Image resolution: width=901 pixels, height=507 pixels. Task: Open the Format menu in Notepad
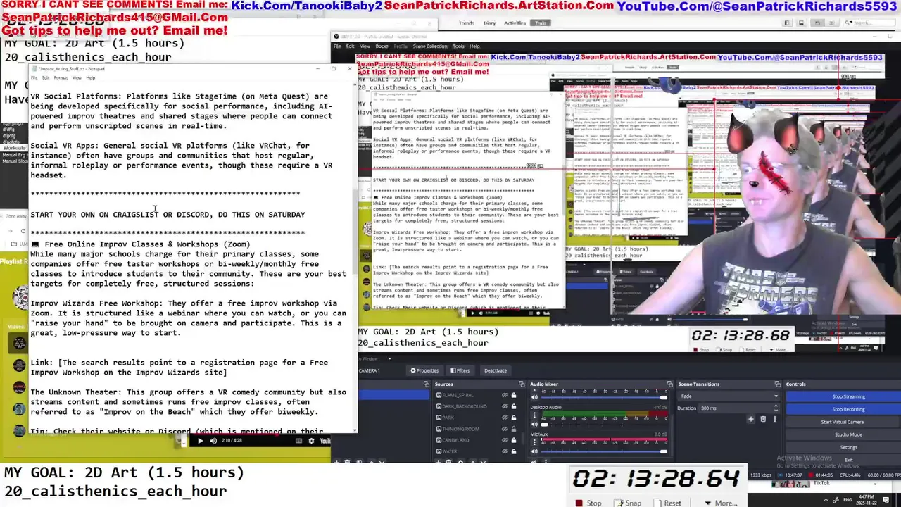(x=61, y=77)
